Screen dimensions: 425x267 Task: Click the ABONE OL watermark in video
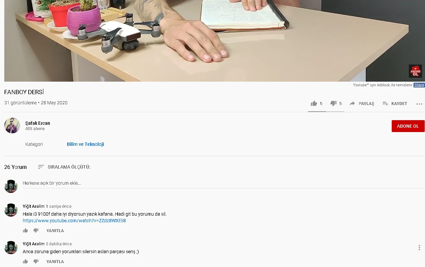click(x=415, y=71)
